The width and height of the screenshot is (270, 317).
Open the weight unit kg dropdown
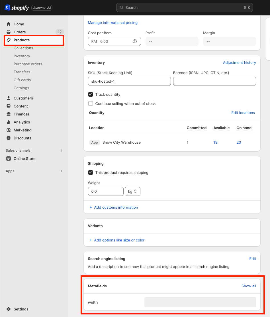tap(132, 192)
